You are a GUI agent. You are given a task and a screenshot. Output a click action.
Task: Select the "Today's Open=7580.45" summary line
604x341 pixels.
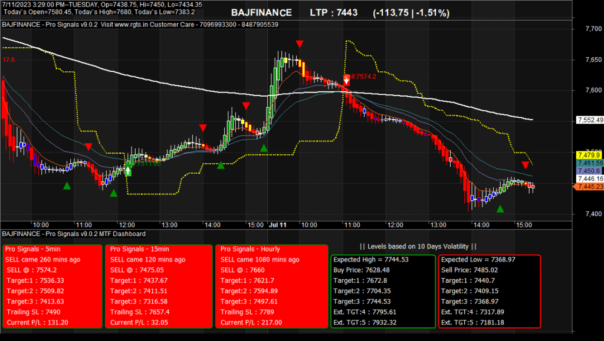coord(99,12)
